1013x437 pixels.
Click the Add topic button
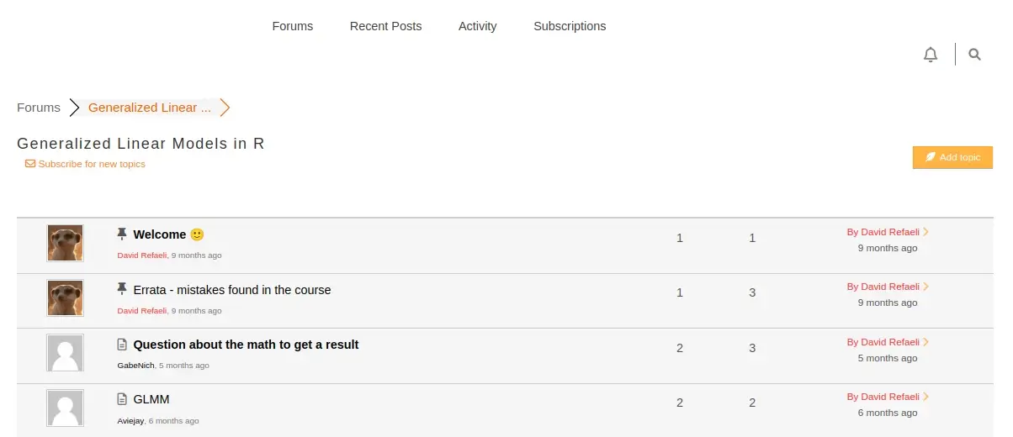952,157
